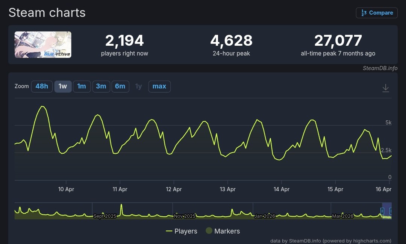406x244 pixels.
Task: Jump to Jan 2026 in navigator
Action: pos(265,216)
